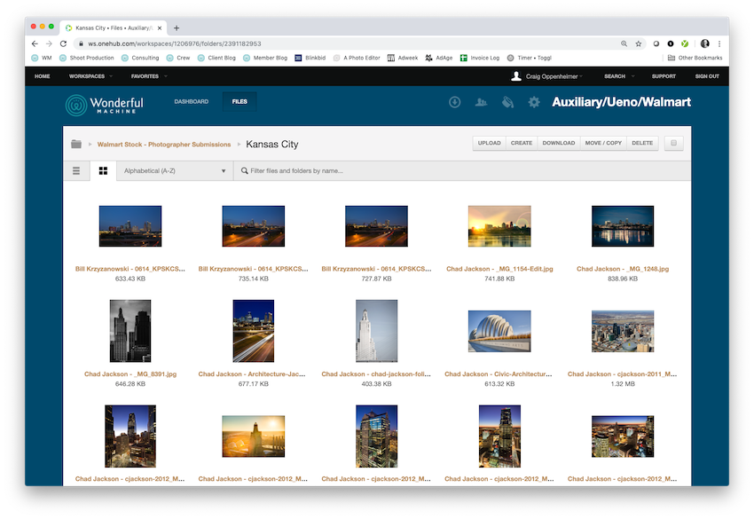Bookmark this page with the star icon

click(638, 43)
